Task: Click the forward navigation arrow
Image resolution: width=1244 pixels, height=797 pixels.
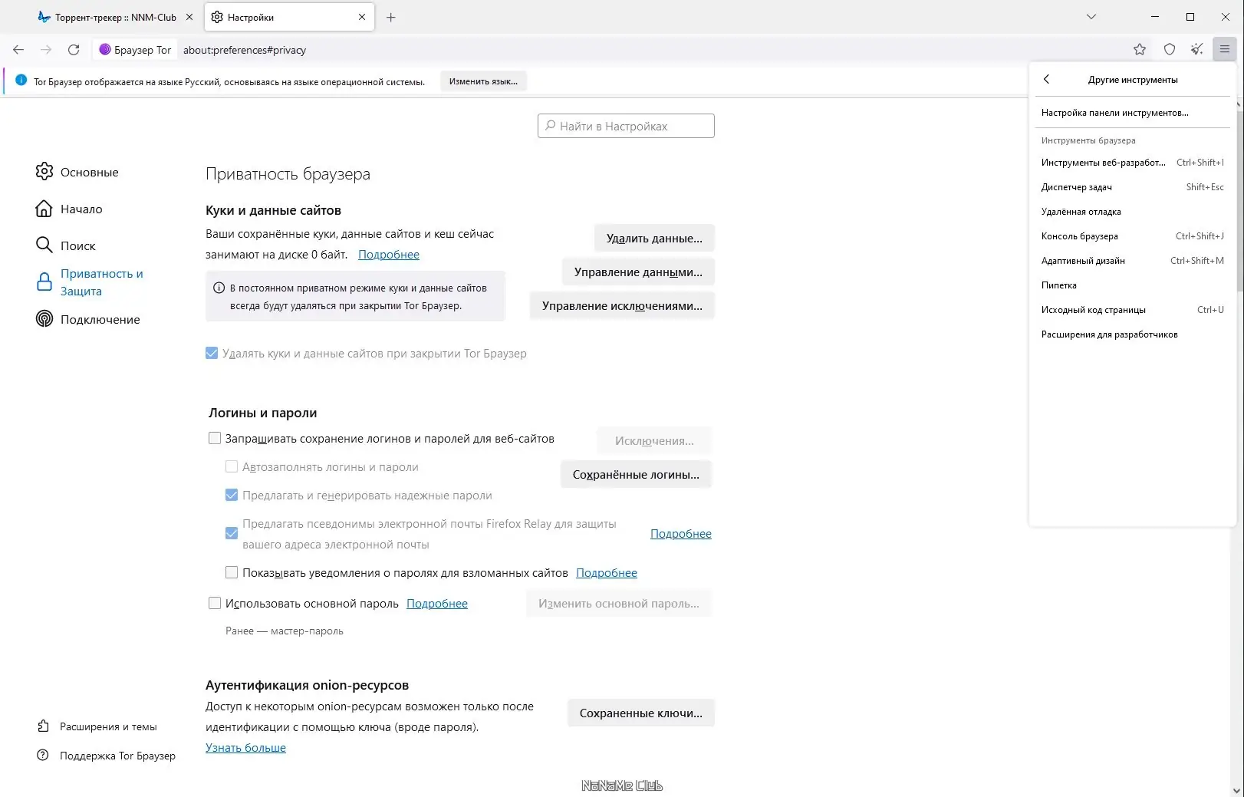Action: pos(46,50)
